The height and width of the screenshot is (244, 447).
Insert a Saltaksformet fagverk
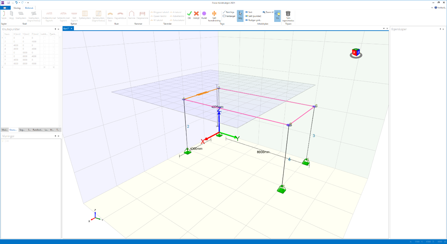[63, 16]
